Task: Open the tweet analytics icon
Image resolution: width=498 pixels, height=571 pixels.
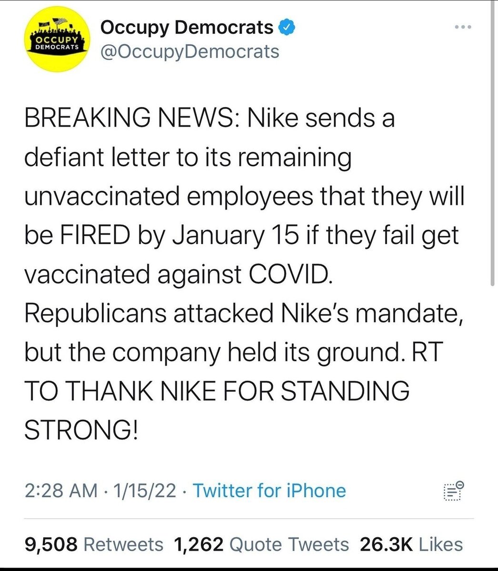Action: coord(452,491)
